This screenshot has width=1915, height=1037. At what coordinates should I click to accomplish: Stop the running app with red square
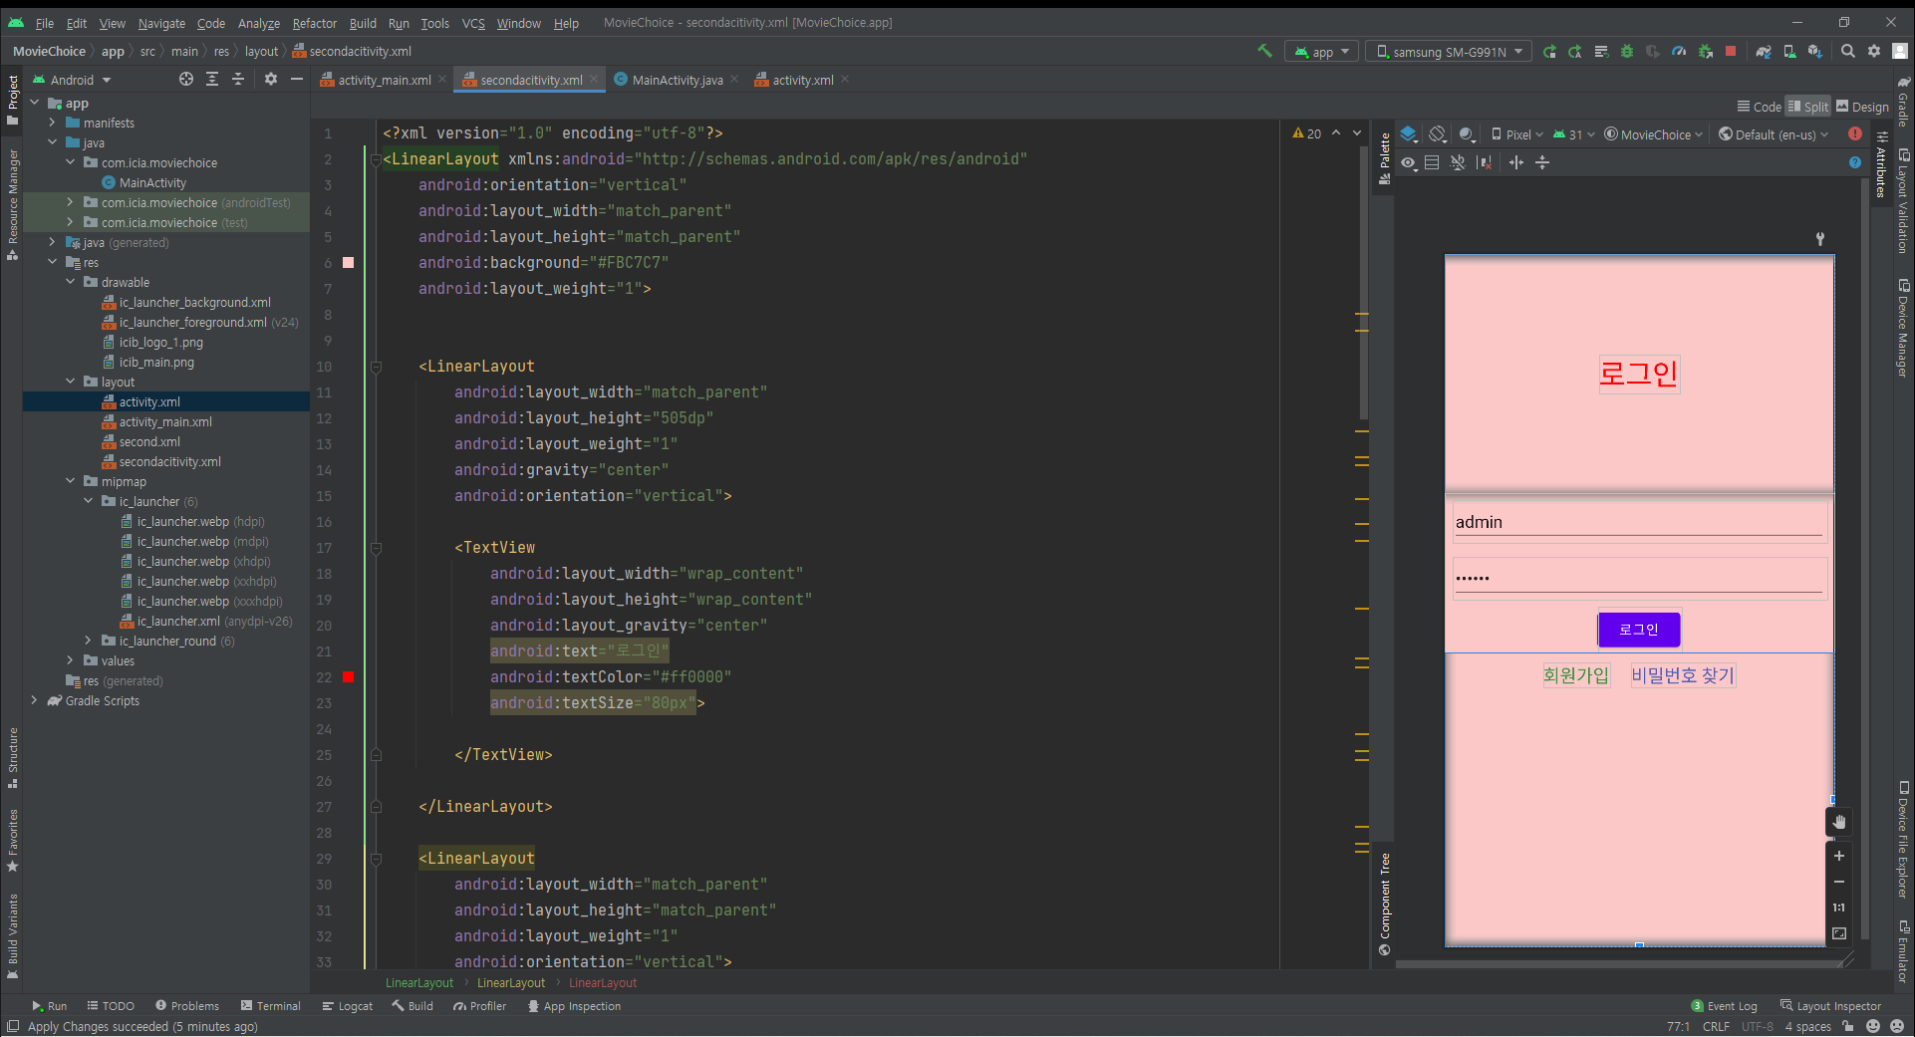[x=1731, y=51]
